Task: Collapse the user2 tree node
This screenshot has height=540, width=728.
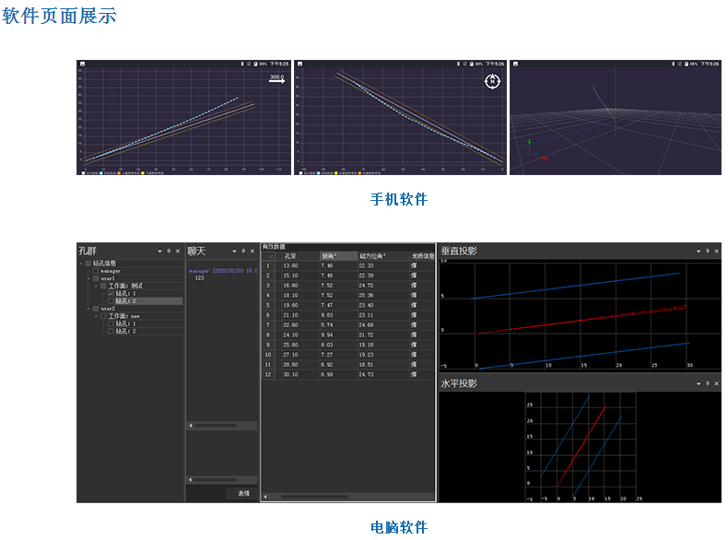Action: [x=88, y=309]
